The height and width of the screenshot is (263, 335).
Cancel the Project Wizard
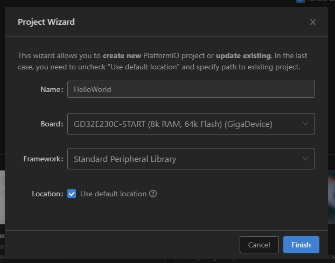(259, 245)
